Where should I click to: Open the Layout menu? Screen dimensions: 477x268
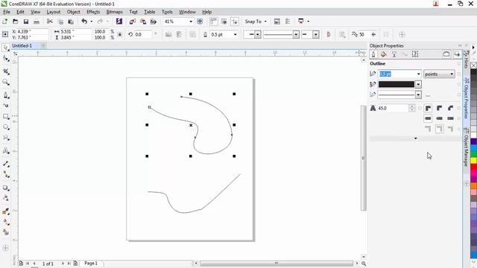54,12
